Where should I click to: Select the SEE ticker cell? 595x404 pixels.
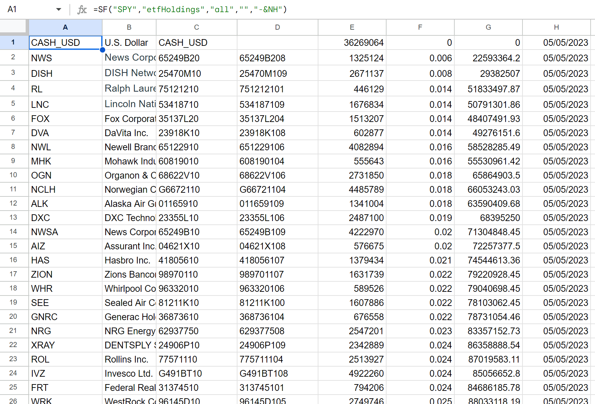point(65,303)
